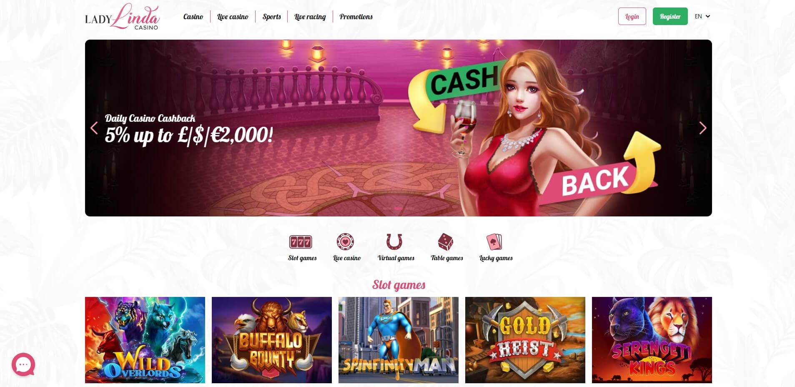
Task: Click the green Register button
Action: pos(670,16)
